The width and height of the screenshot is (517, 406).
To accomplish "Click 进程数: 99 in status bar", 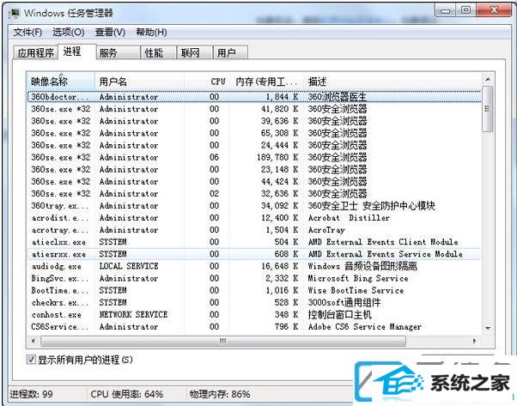I will point(31,394).
